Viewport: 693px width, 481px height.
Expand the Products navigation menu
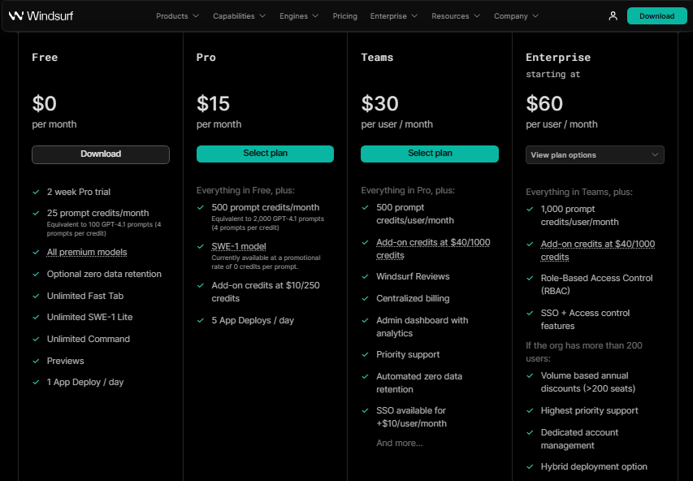[x=177, y=16]
